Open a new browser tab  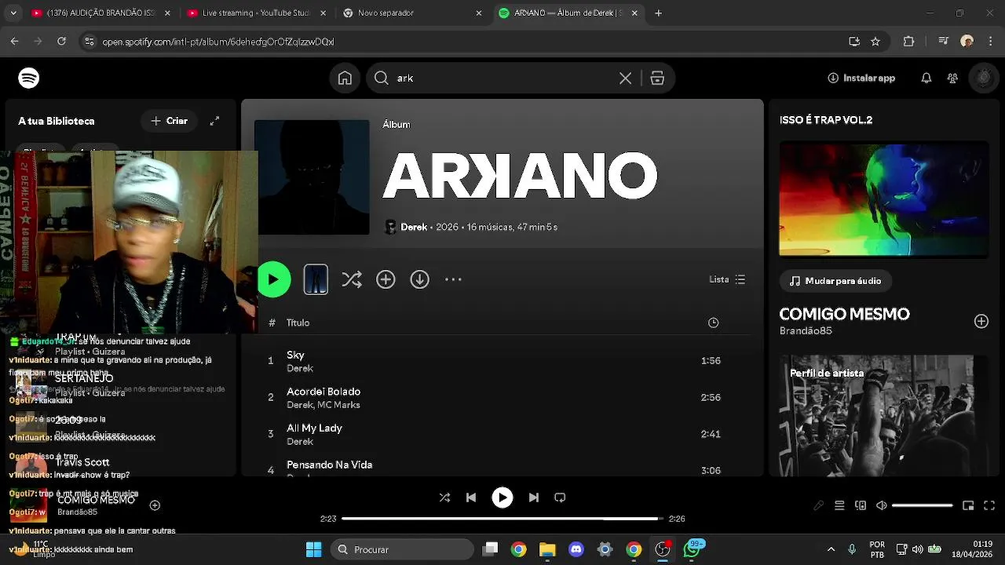658,13
